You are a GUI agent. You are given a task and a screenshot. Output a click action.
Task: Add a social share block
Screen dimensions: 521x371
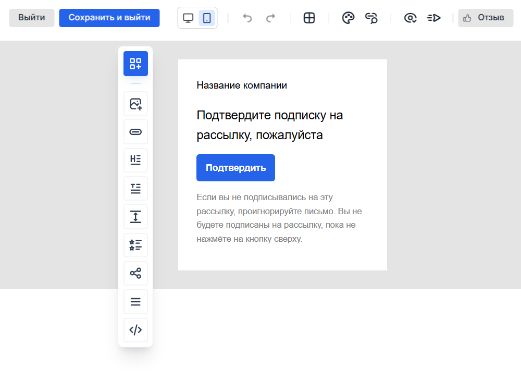(x=135, y=273)
